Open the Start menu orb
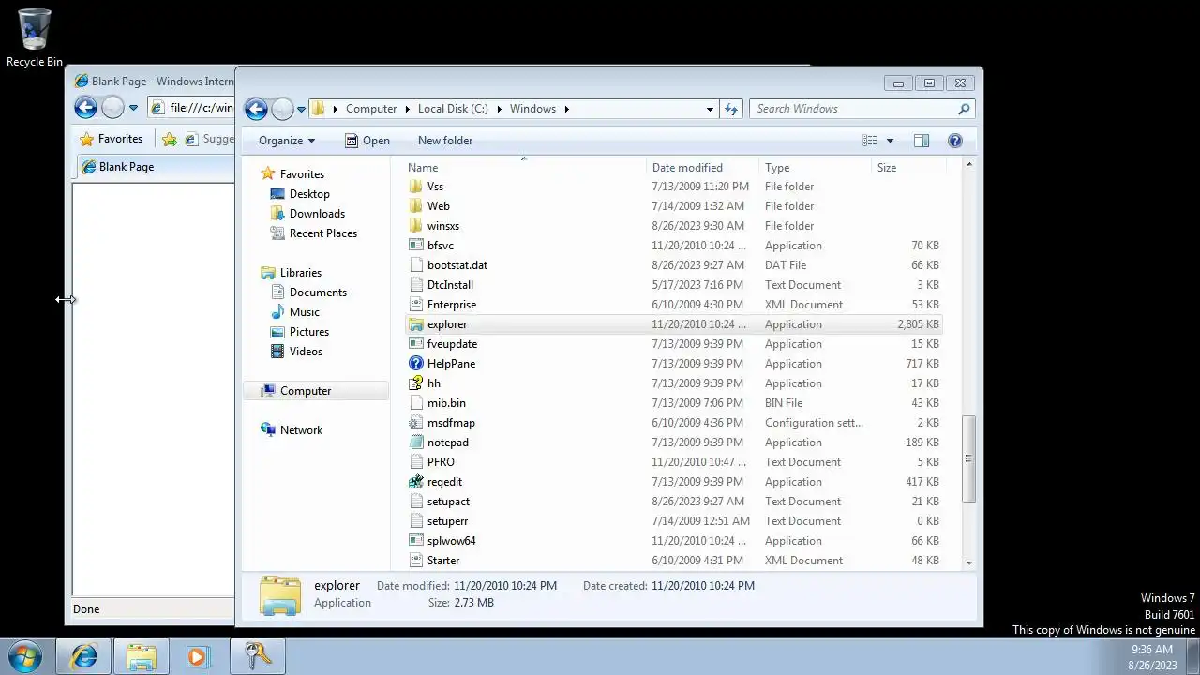The height and width of the screenshot is (675, 1200). (25, 655)
